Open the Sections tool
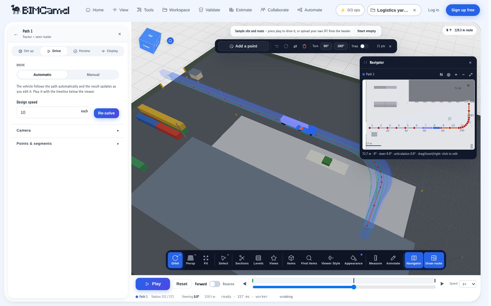Screen dimensions: 491x306 coord(242,260)
